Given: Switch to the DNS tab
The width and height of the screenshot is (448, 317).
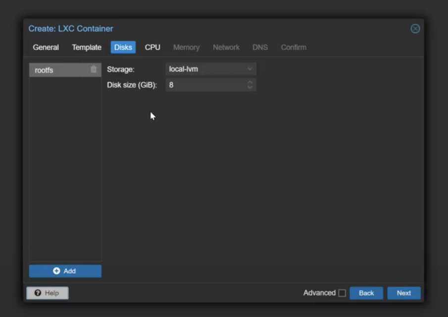Looking at the screenshot, I should click(260, 48).
